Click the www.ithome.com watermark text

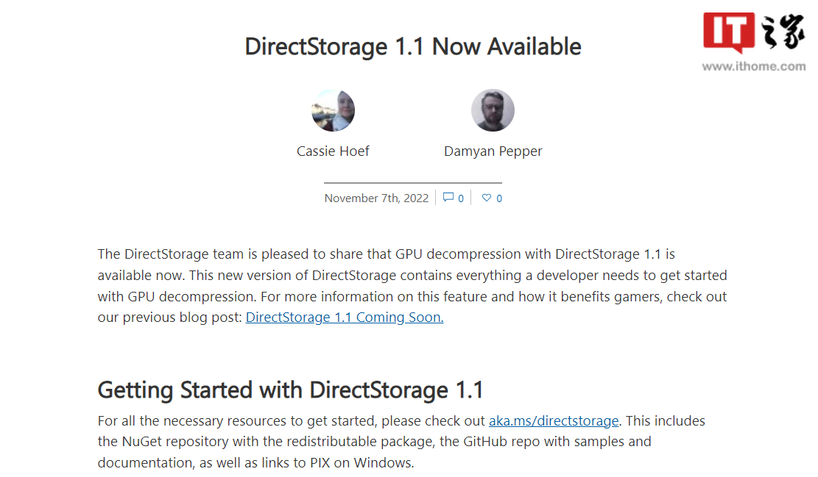753,66
